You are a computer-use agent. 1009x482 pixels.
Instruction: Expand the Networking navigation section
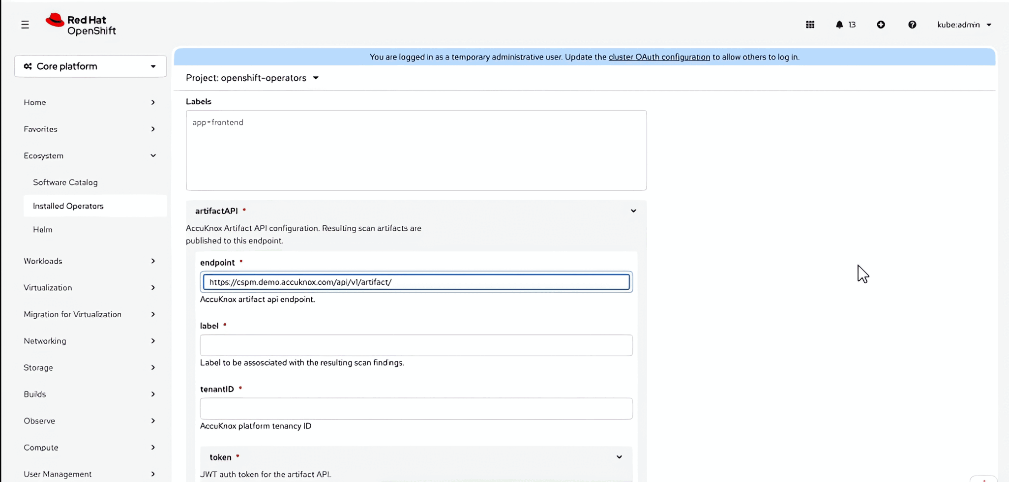89,341
